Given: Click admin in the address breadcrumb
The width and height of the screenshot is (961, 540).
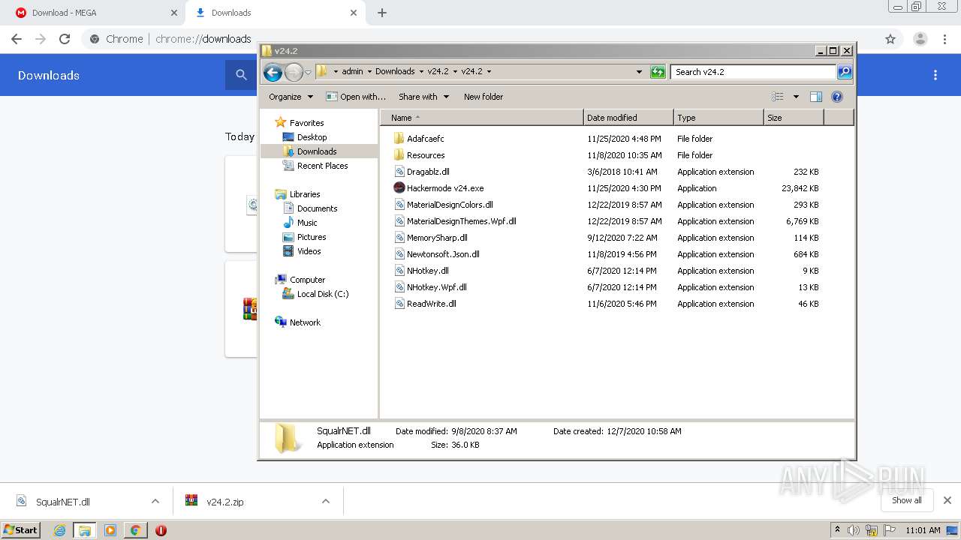Looking at the screenshot, I should click(x=352, y=72).
